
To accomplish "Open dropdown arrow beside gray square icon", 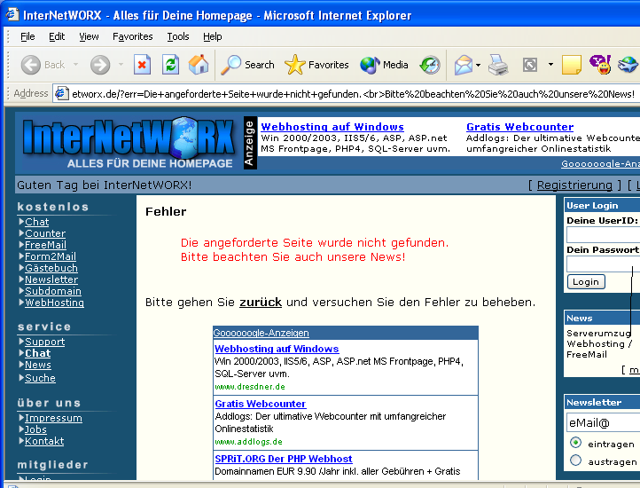I will pyautogui.click(x=550, y=65).
